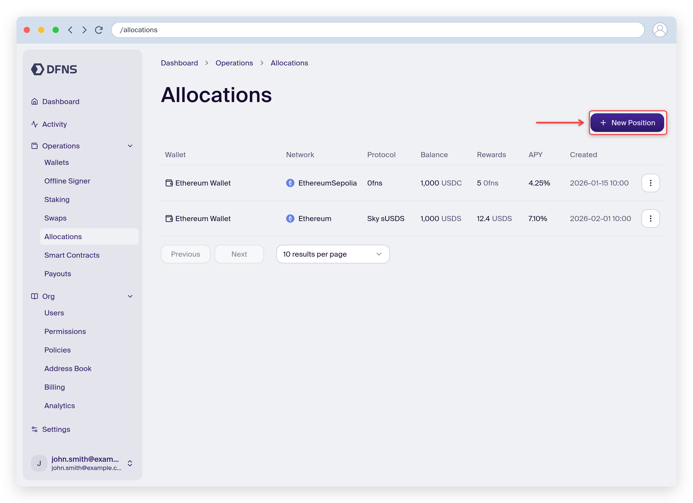Screen dimensions: 693x503
Task: Click the Protocol column header
Action: pyautogui.click(x=381, y=155)
